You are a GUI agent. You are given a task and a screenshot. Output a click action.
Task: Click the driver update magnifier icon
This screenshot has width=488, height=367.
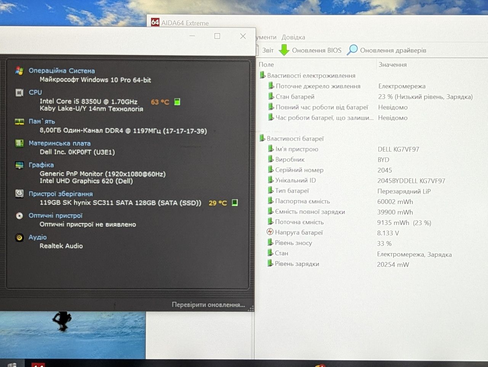pos(352,50)
